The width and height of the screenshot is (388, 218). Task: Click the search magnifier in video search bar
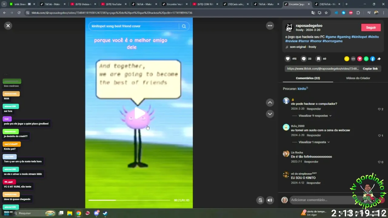[184, 26]
